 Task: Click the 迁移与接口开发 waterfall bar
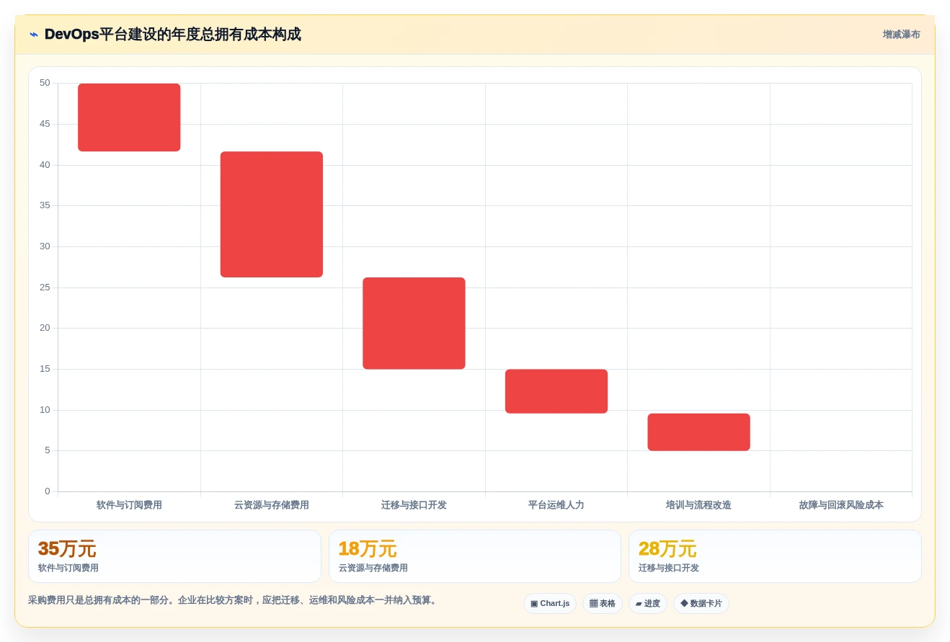point(414,324)
